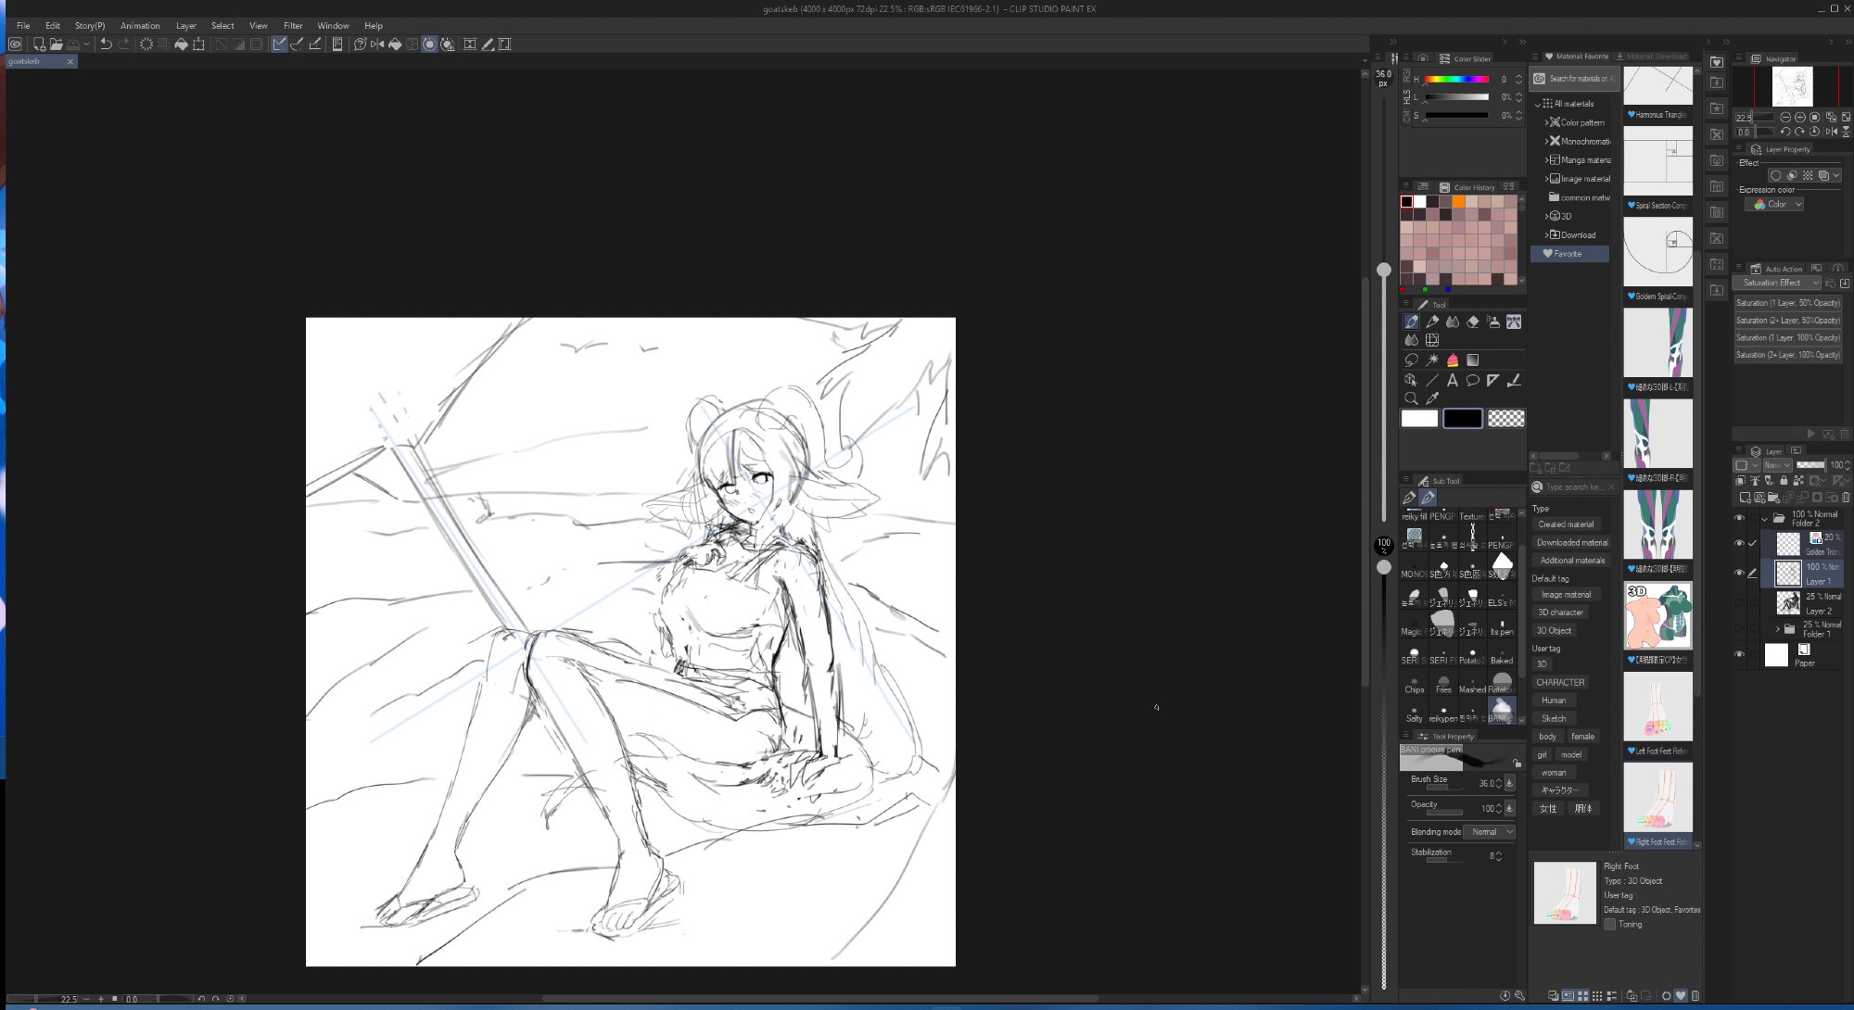Expand Folder 1 in the layer list
This screenshot has height=1010, width=1854.
1777,629
